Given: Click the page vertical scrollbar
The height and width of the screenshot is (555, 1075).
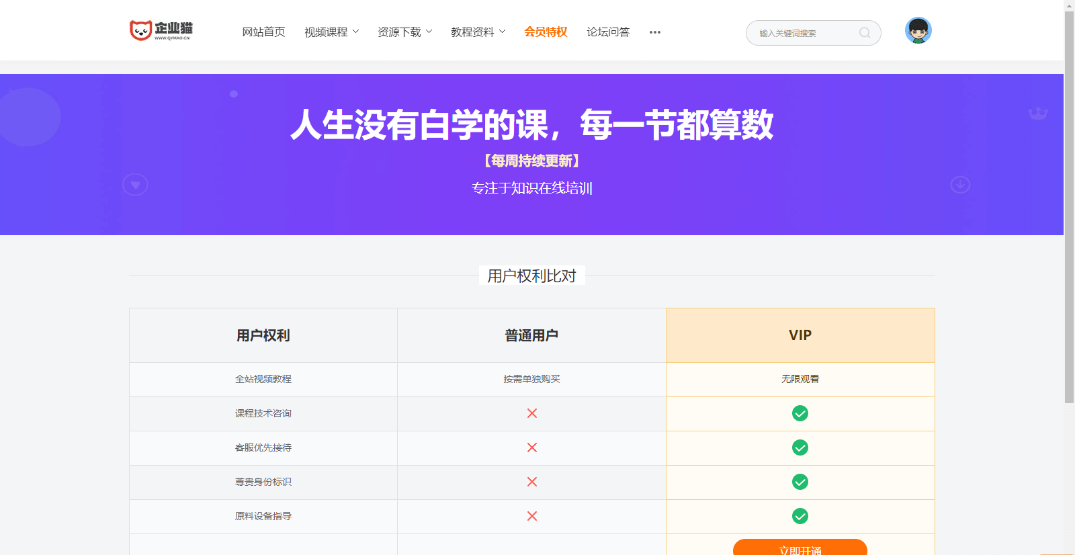Looking at the screenshot, I should pyautogui.click(x=1069, y=202).
